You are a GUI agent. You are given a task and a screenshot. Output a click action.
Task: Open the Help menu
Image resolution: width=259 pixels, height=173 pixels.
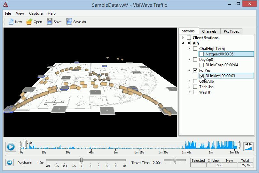[x=51, y=13]
